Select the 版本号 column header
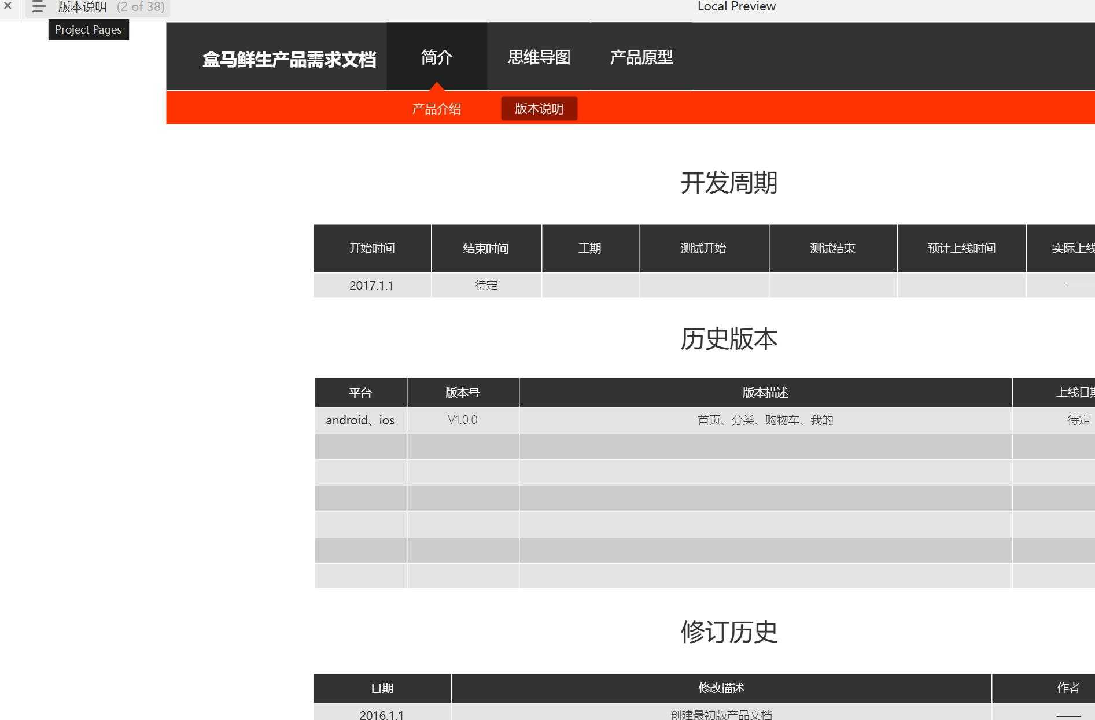Image resolution: width=1095 pixels, height=720 pixels. click(462, 393)
